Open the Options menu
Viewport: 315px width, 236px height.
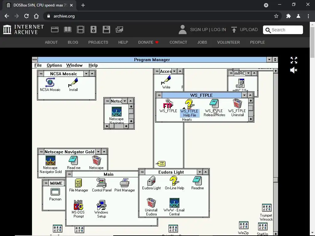(54, 65)
